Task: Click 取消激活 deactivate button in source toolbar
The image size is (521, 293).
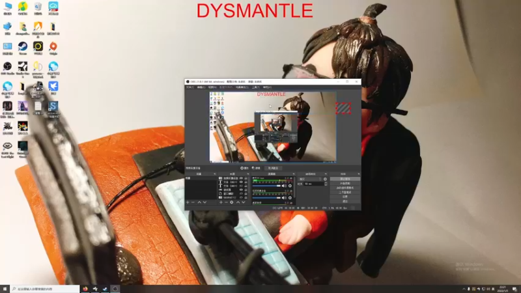Action: click(x=273, y=168)
